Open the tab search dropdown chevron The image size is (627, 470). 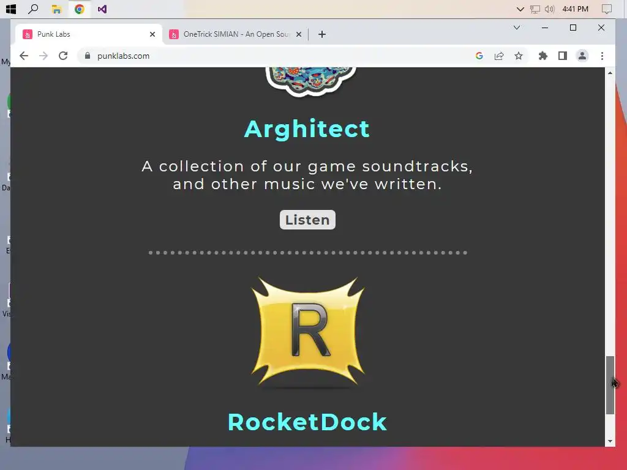[x=517, y=28]
